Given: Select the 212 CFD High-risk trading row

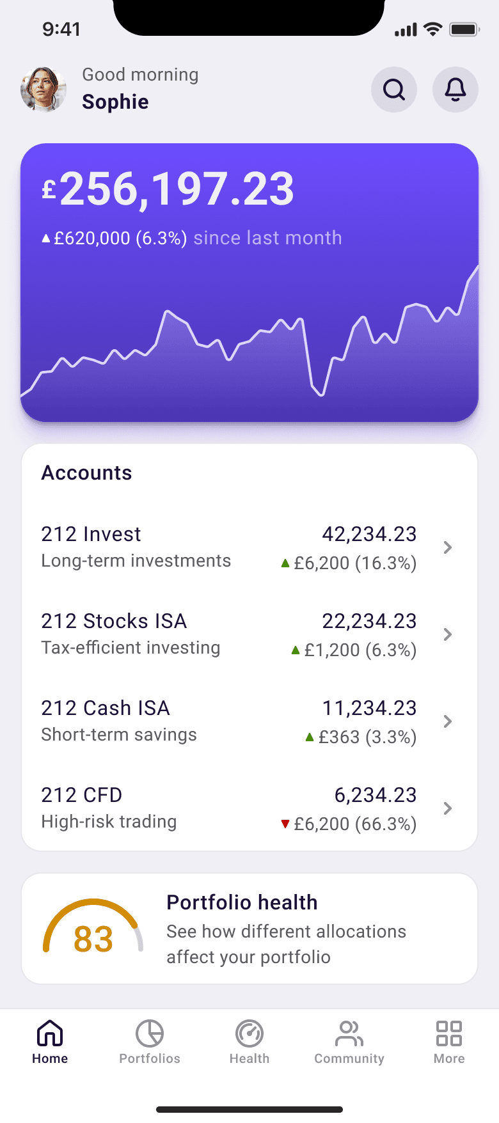Looking at the screenshot, I should click(x=249, y=808).
